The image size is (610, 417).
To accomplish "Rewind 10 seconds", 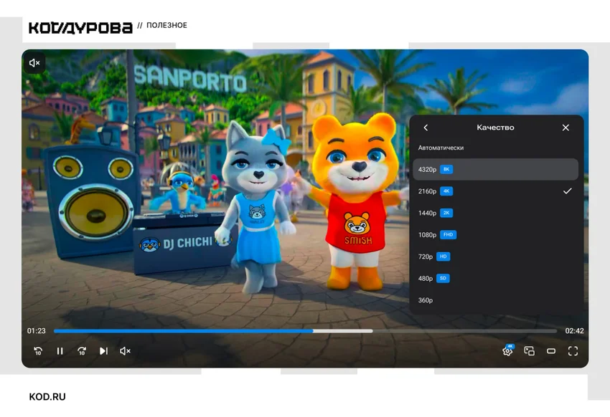I will 38,351.
